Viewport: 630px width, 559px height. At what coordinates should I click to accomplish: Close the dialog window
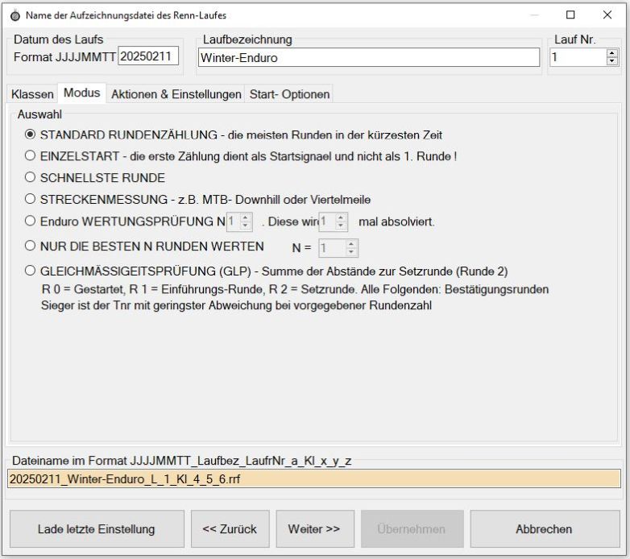tap(607, 14)
